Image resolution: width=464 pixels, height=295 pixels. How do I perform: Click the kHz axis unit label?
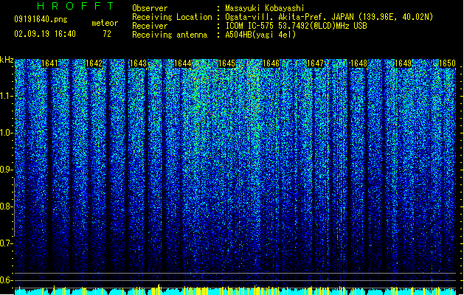click(7, 60)
